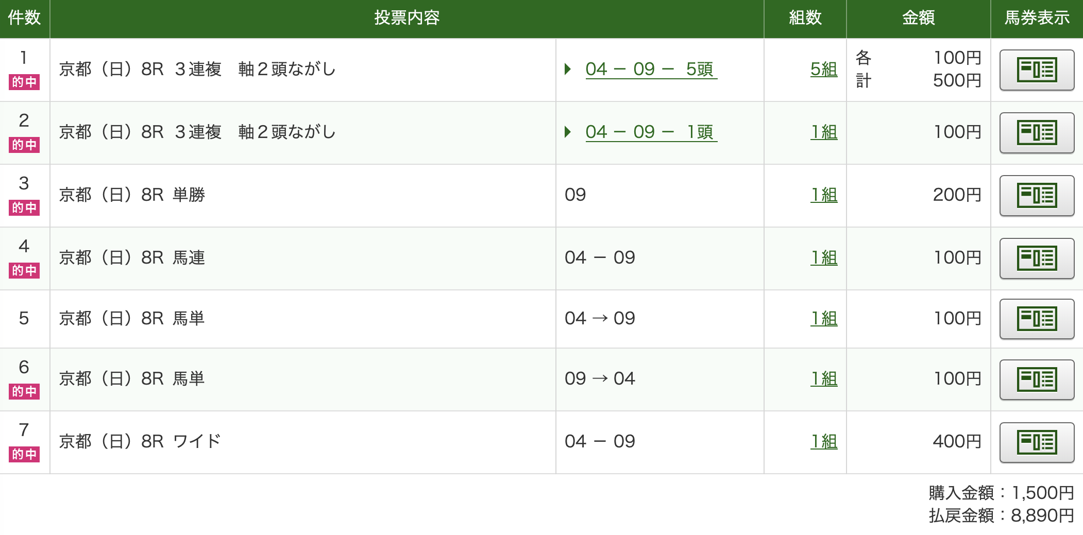This screenshot has width=1083, height=535.
Task: Expand the 04 – 09 – 1頭 selection arrow
Action: [x=568, y=132]
